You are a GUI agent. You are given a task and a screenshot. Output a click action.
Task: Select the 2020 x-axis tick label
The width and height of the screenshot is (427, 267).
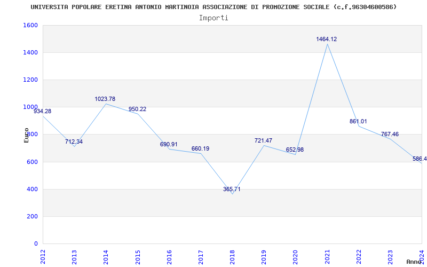click(296, 257)
